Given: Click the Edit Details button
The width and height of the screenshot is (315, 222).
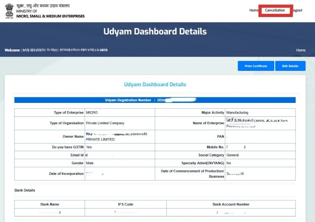Looking at the screenshot, I should [290, 66].
